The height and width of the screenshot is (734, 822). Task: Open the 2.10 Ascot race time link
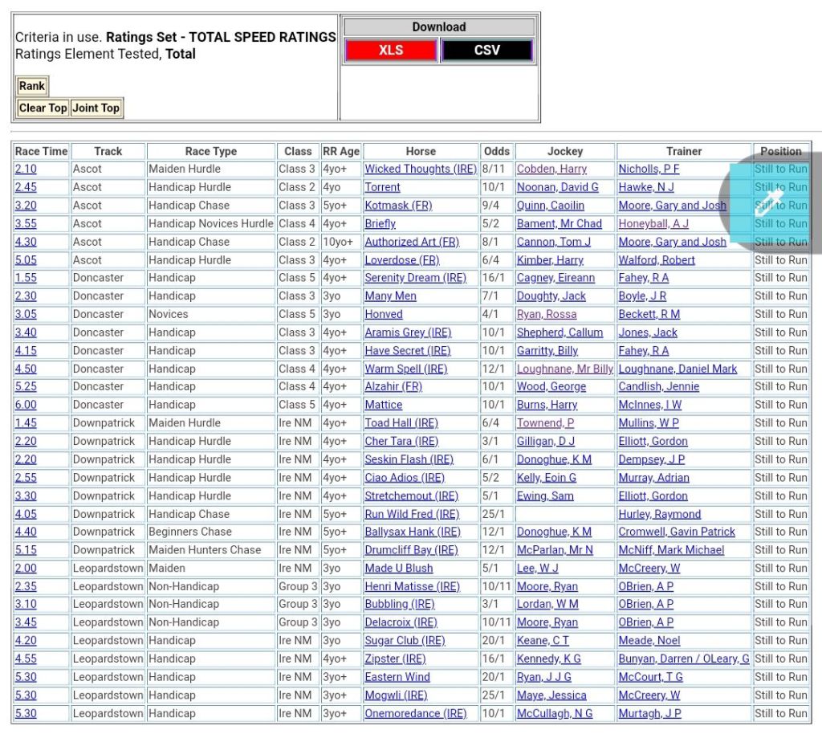click(26, 169)
